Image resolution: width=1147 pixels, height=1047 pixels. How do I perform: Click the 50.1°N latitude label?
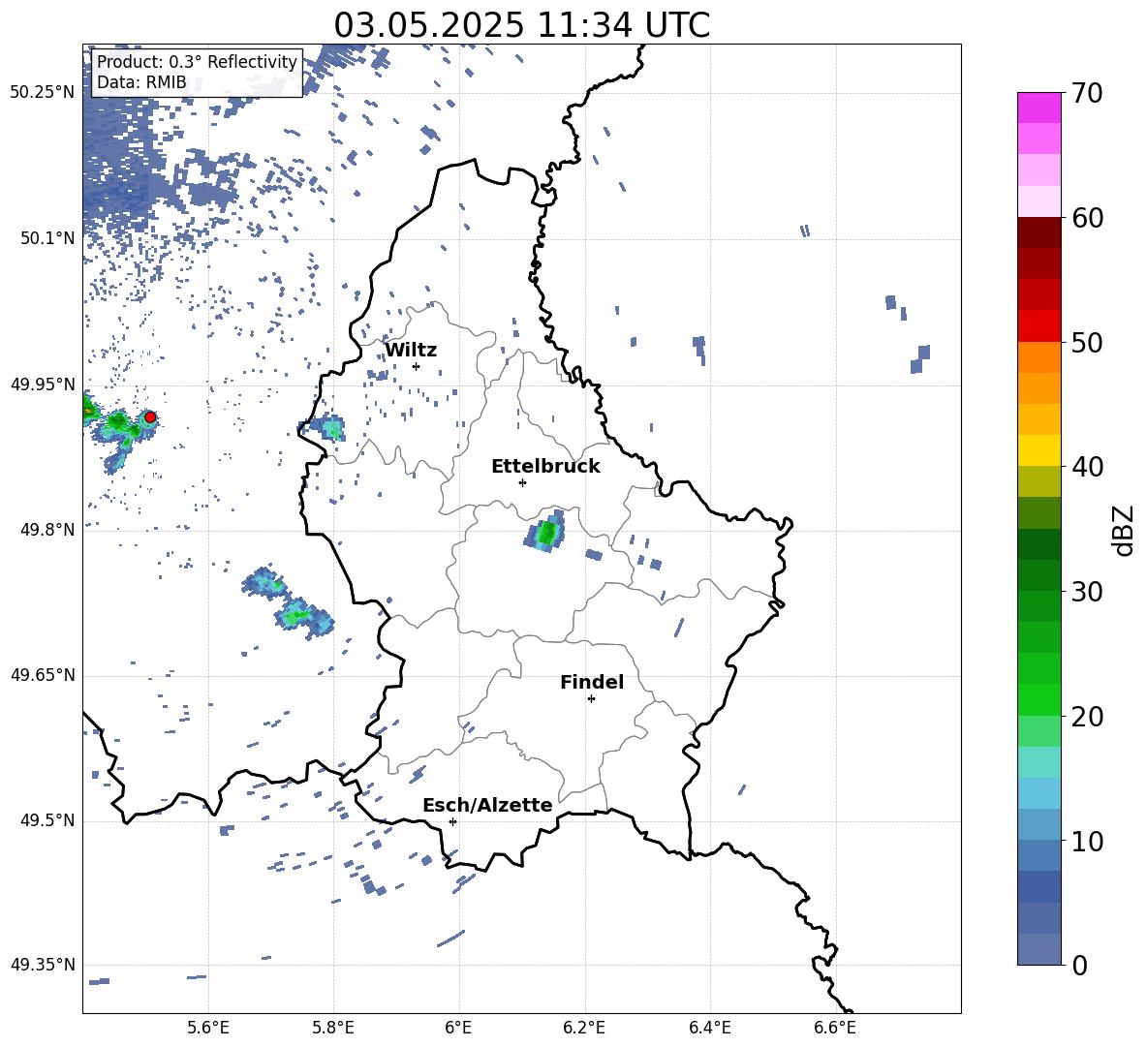(x=47, y=239)
